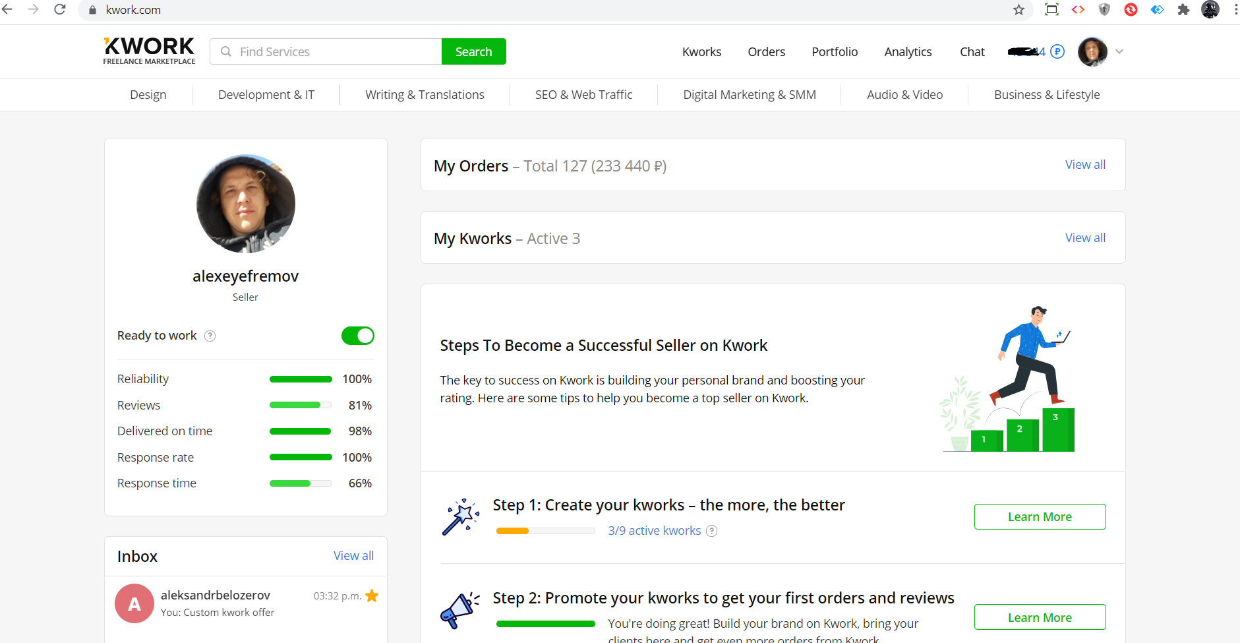Viewport: 1240px width, 643px height.
Task: Open aleksandrbelozerov inbox message
Action: click(x=246, y=603)
